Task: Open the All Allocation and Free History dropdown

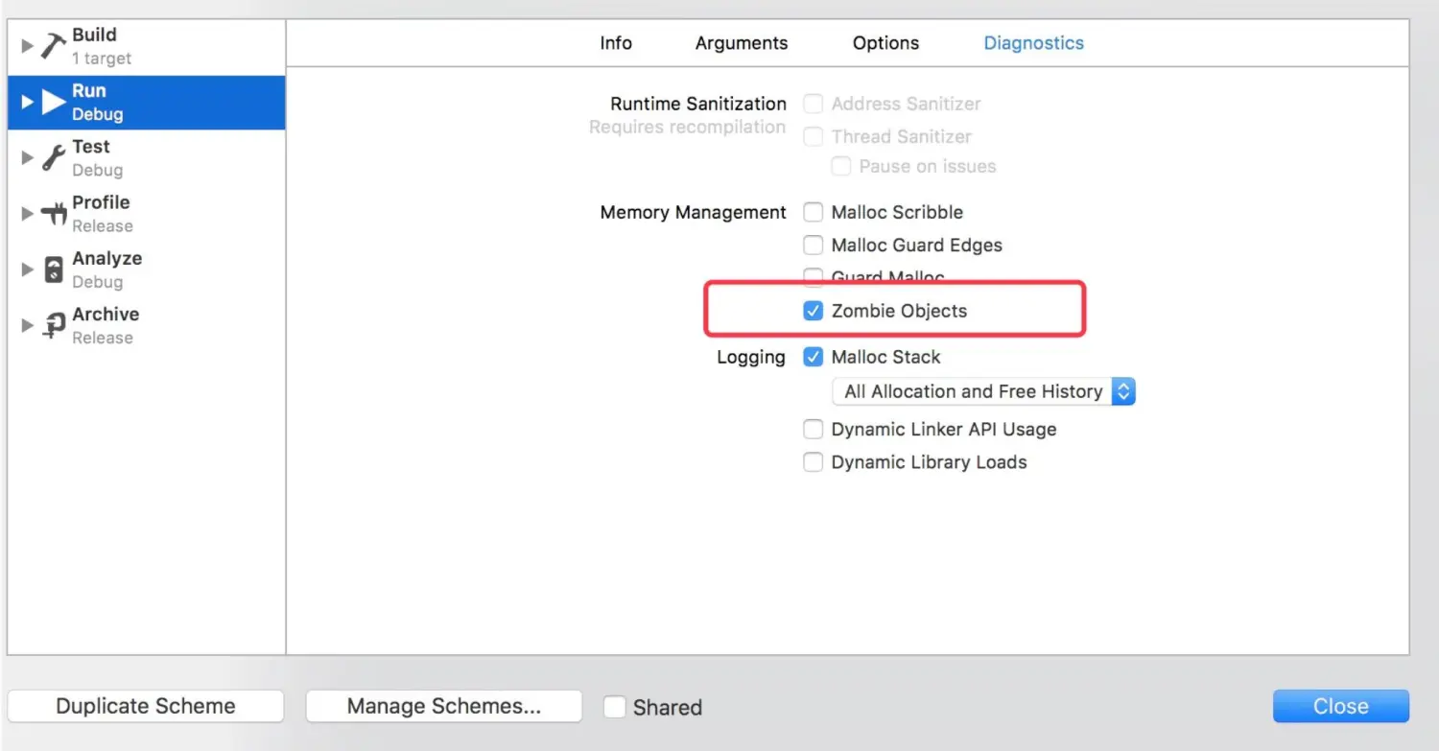Action: point(984,391)
